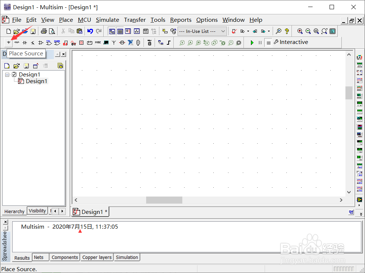Open the Place menu

(66, 20)
